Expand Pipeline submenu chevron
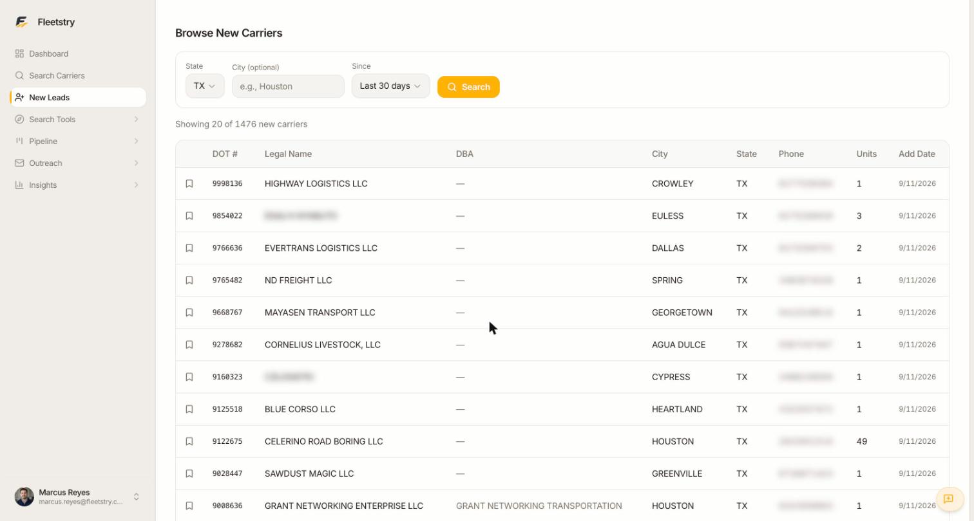The image size is (974, 521). click(136, 142)
